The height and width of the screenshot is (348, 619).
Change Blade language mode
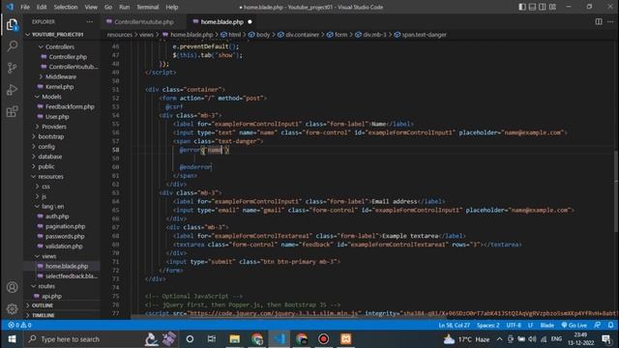pos(546,325)
